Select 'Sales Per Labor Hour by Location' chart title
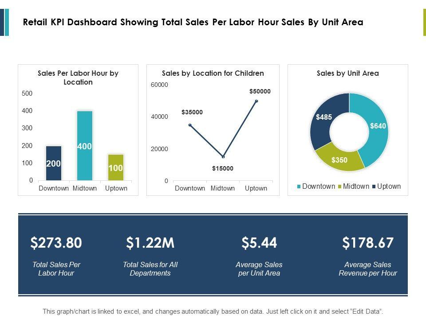The image size is (426, 319). pos(78,78)
